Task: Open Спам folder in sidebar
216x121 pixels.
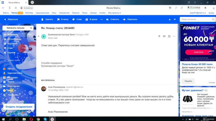Action: click(x=10, y=48)
